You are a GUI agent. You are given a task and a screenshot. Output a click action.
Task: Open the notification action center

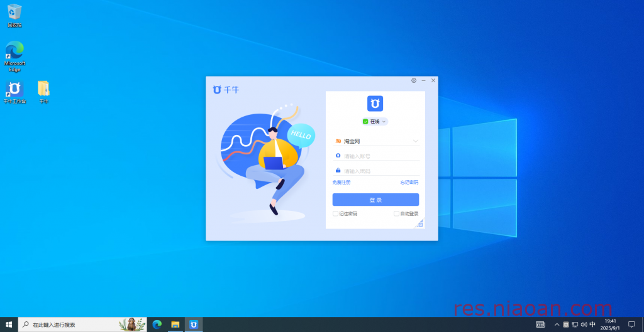[631, 324]
